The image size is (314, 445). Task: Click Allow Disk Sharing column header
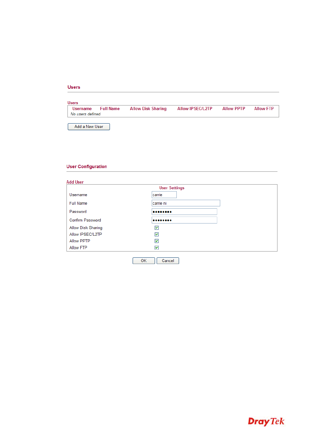148,109
